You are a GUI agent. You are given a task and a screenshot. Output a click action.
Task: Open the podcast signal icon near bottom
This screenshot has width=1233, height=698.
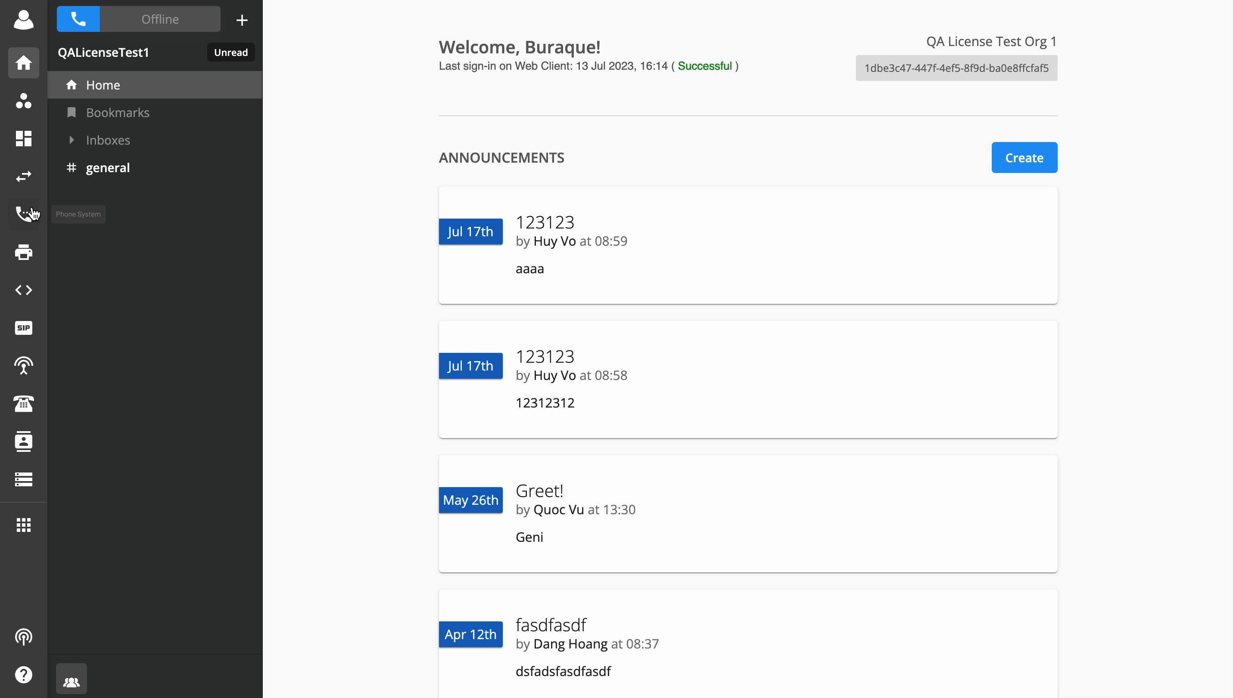pyautogui.click(x=24, y=637)
